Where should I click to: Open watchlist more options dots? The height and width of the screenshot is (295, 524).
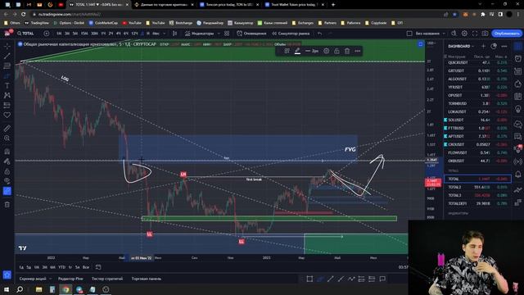[504, 46]
